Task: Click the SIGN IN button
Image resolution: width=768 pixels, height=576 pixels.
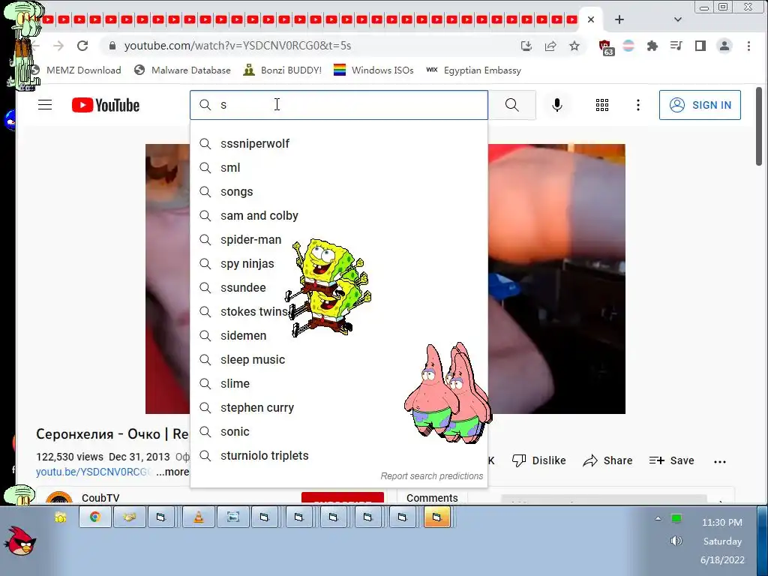Action: [700, 105]
